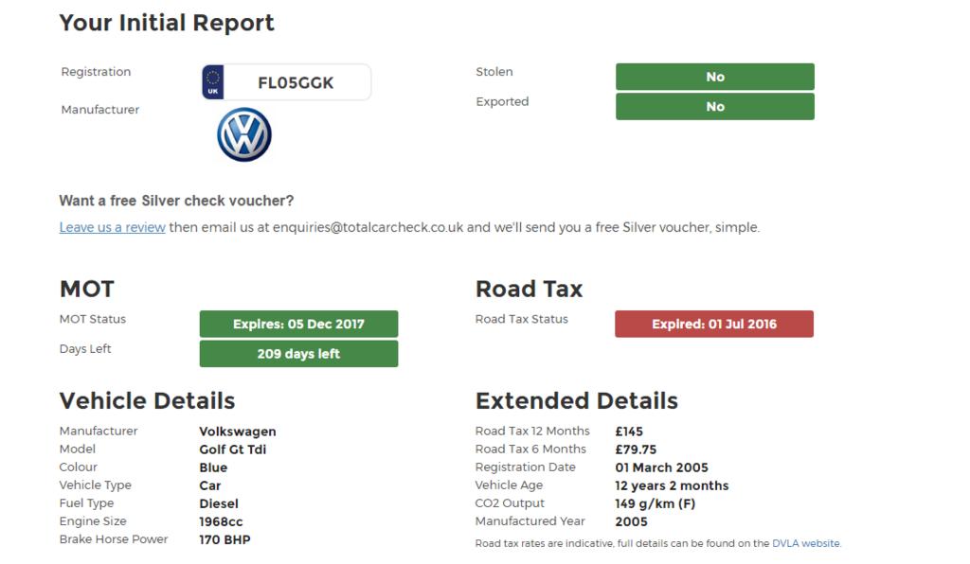
Task: Click the Exported status 'No' badge
Action: 714,106
